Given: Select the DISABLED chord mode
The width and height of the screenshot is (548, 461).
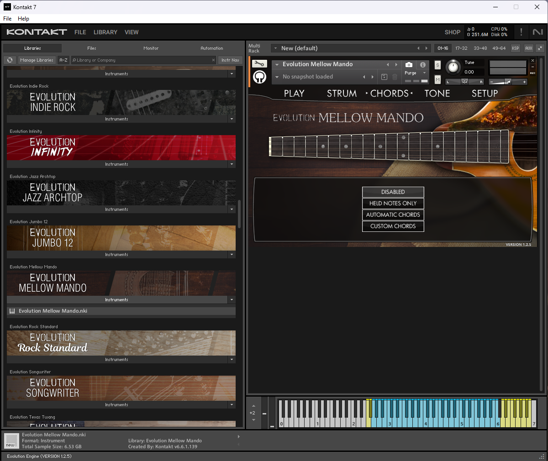Looking at the screenshot, I should pos(393,192).
